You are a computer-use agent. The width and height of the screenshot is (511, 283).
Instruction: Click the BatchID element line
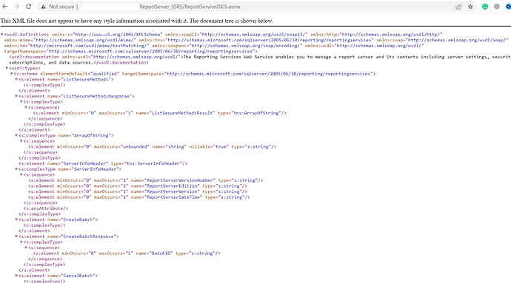[127, 253]
